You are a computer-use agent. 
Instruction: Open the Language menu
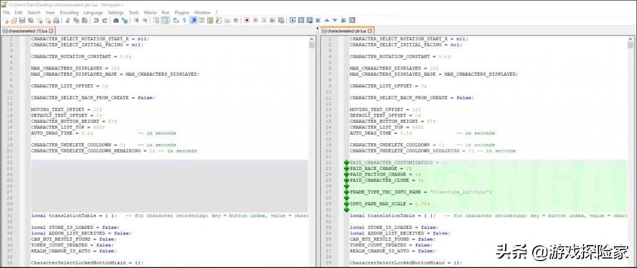point(93,12)
